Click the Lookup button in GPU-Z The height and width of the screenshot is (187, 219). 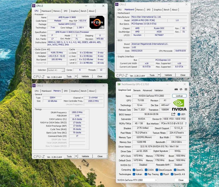(x=179, y=96)
